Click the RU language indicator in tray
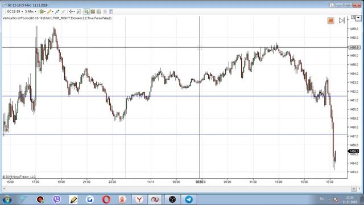Viewport: 364px width, 205px height. tap(322, 199)
